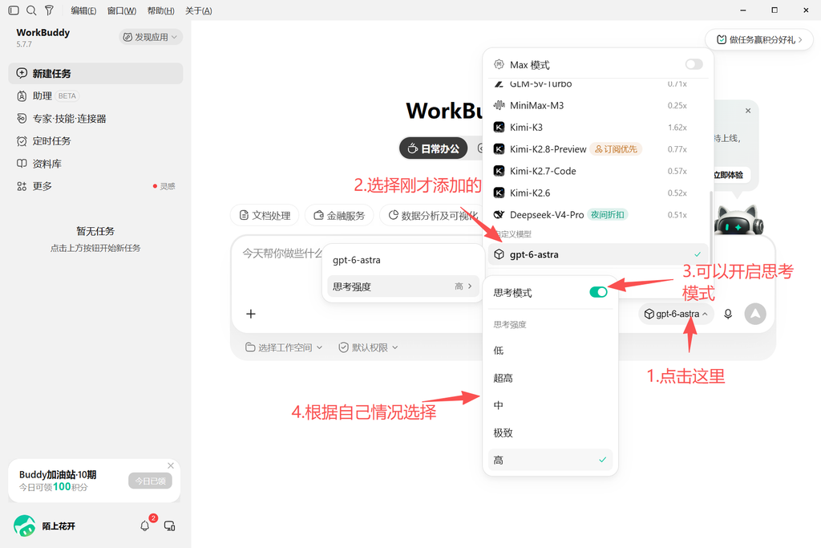Expand the 选择工作空间 dropdown
This screenshot has height=548, width=821.
(284, 347)
